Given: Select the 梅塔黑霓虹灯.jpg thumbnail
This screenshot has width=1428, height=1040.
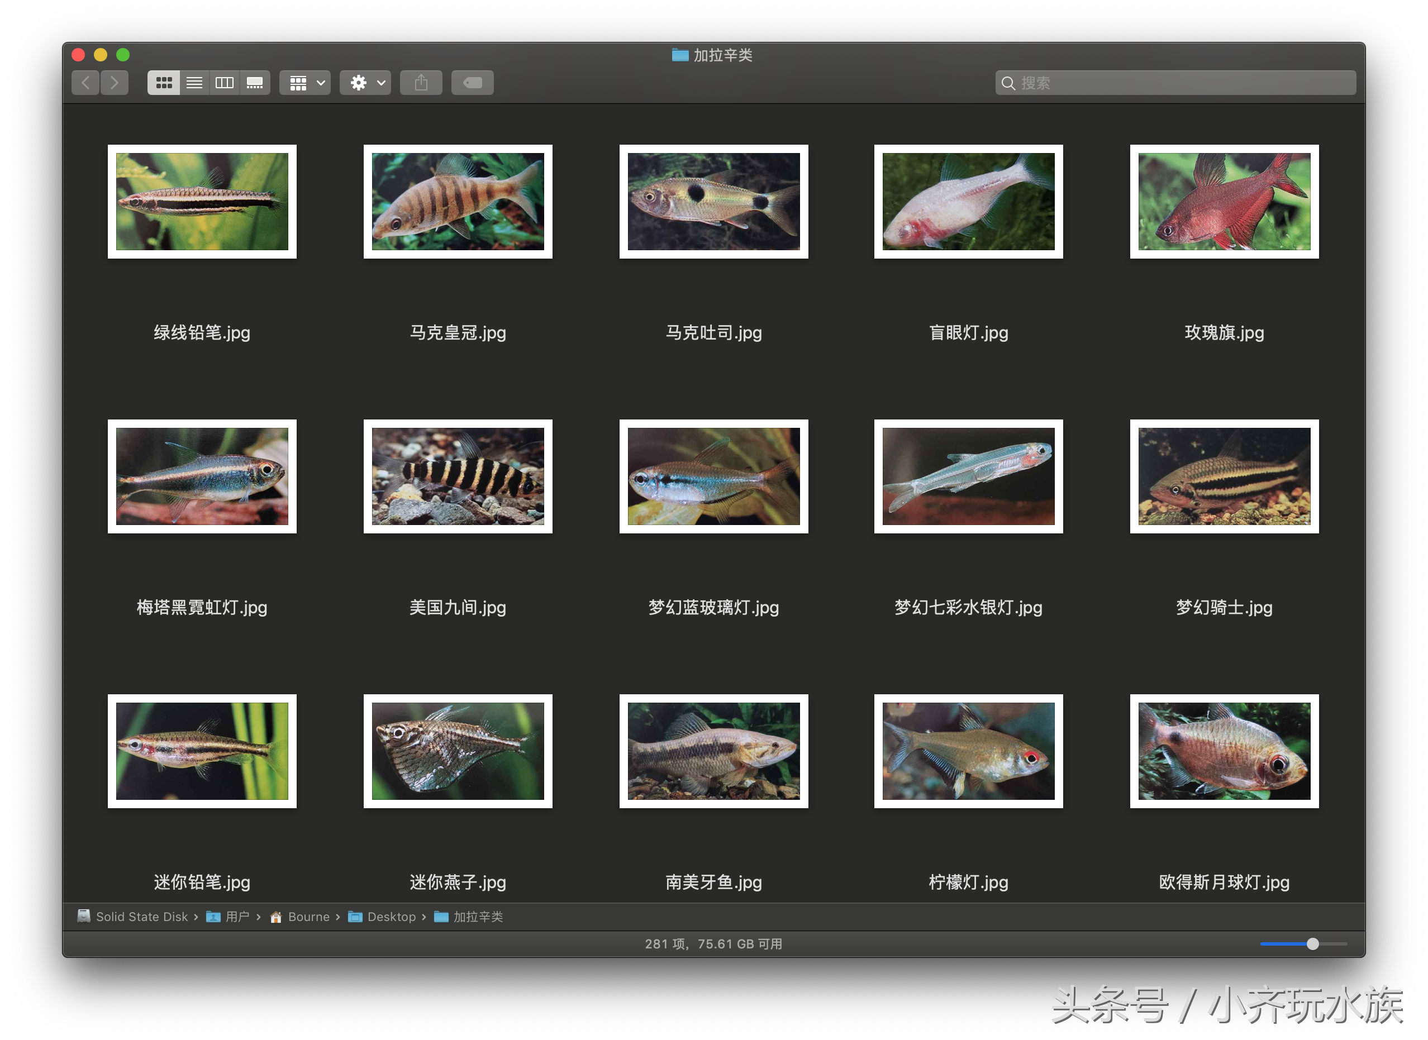Looking at the screenshot, I should [x=202, y=476].
